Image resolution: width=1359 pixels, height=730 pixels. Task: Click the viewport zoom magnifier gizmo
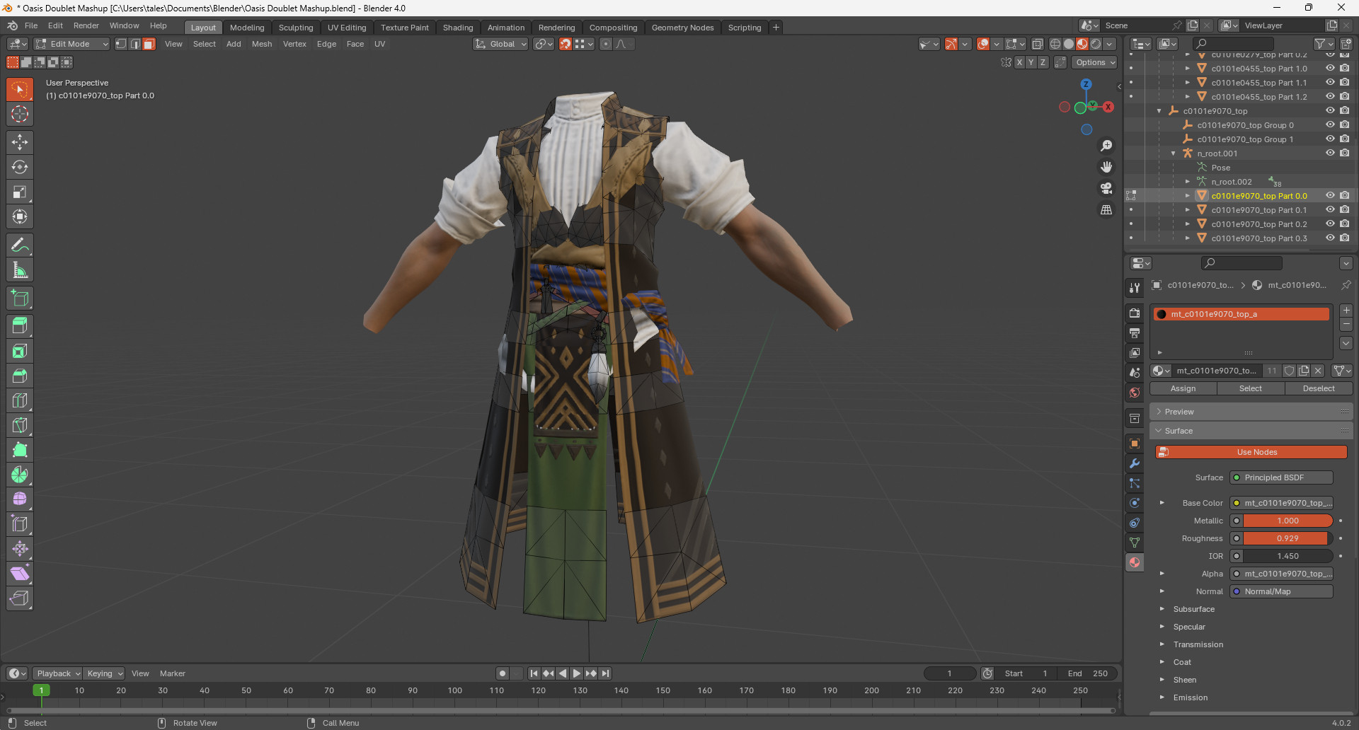(x=1106, y=146)
